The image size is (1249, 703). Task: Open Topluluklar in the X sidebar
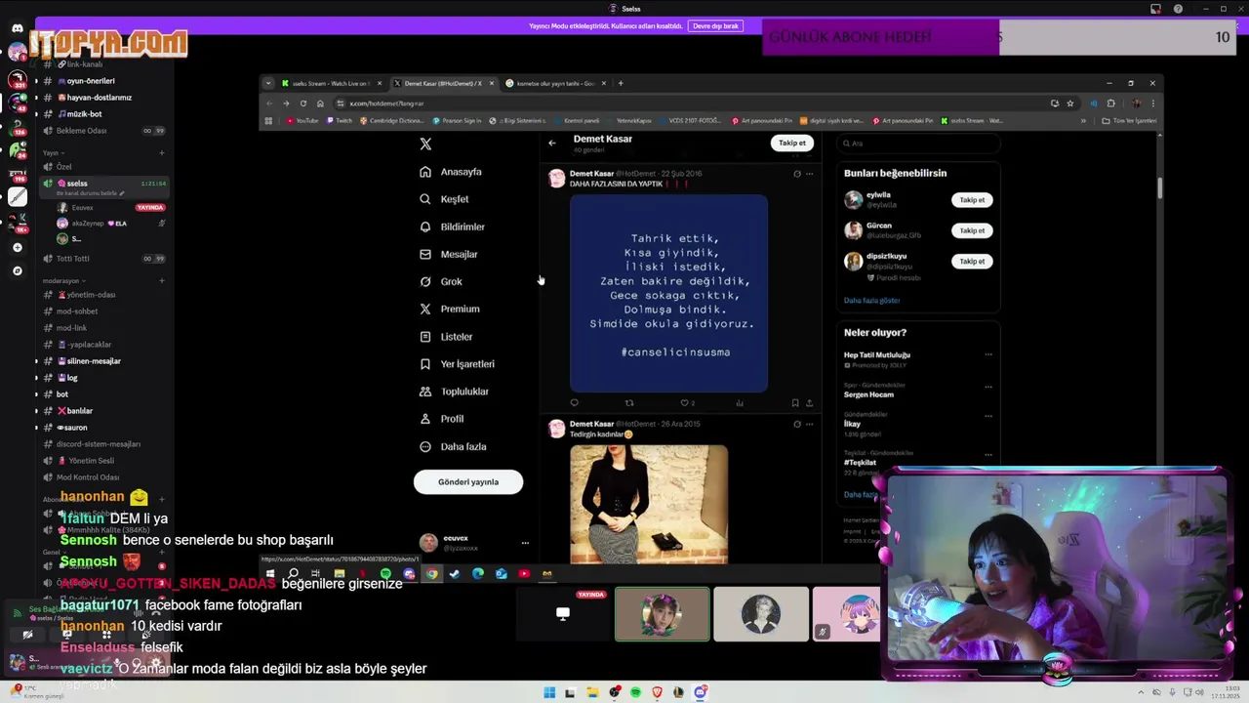454,392
